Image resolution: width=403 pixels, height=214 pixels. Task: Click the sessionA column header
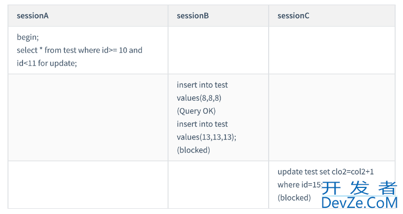point(32,16)
